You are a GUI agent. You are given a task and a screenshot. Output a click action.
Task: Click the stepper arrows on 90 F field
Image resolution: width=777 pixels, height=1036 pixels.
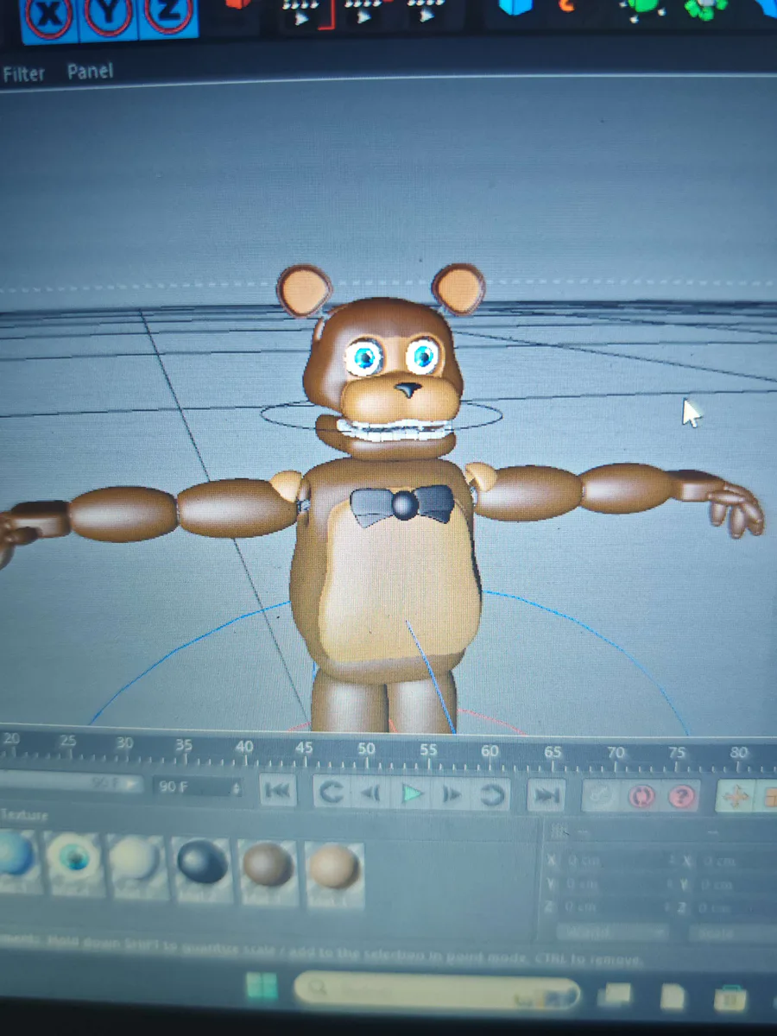point(236,788)
